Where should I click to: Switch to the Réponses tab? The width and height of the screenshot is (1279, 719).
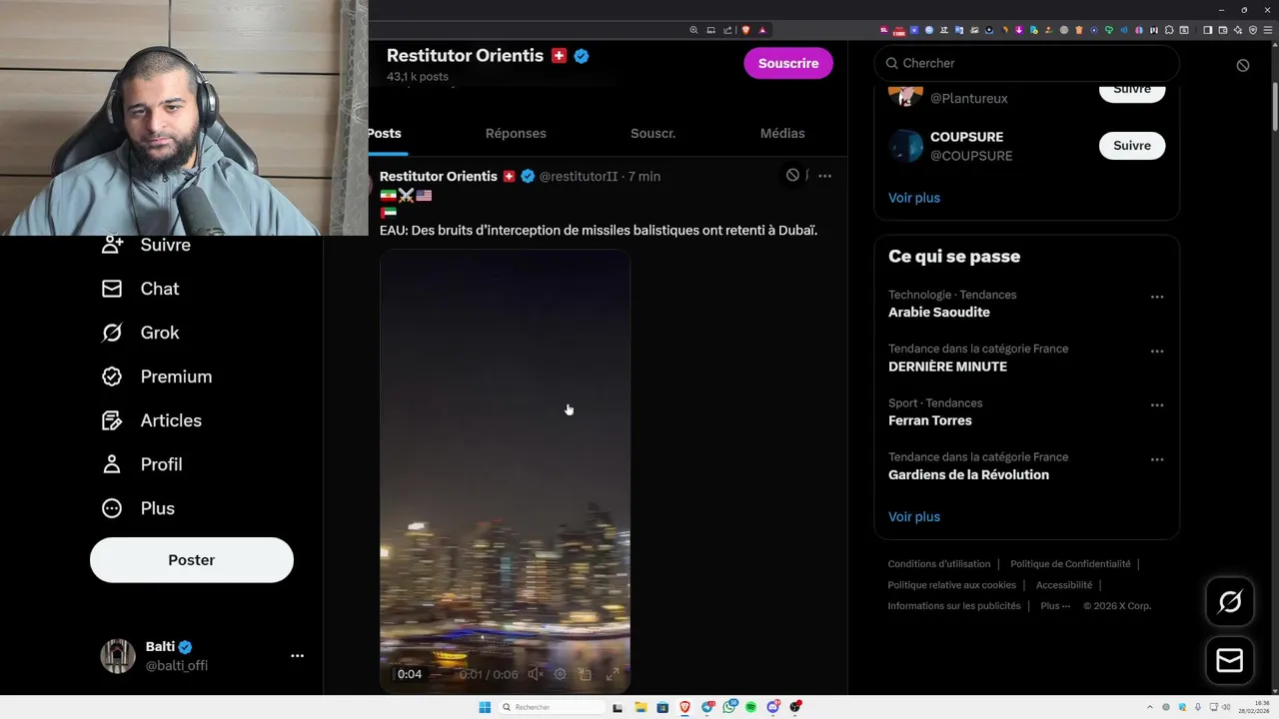(x=516, y=133)
